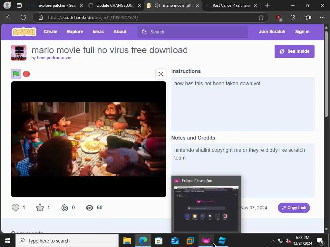
Task: Open the author's profile picture
Action: click(19, 53)
